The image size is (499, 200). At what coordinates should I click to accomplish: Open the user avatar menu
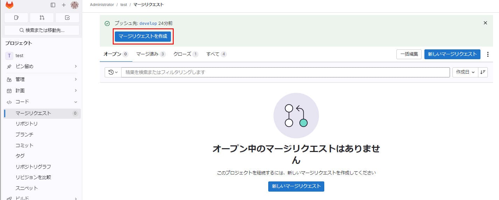pos(75,5)
